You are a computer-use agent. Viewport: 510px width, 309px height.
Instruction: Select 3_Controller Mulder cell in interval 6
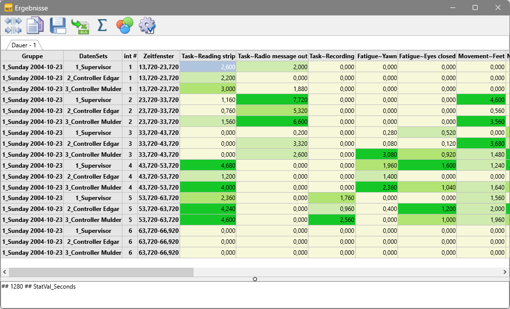tap(93, 253)
